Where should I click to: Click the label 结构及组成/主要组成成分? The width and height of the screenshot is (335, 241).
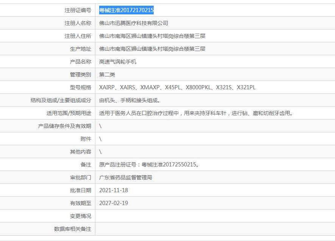(x=61, y=100)
